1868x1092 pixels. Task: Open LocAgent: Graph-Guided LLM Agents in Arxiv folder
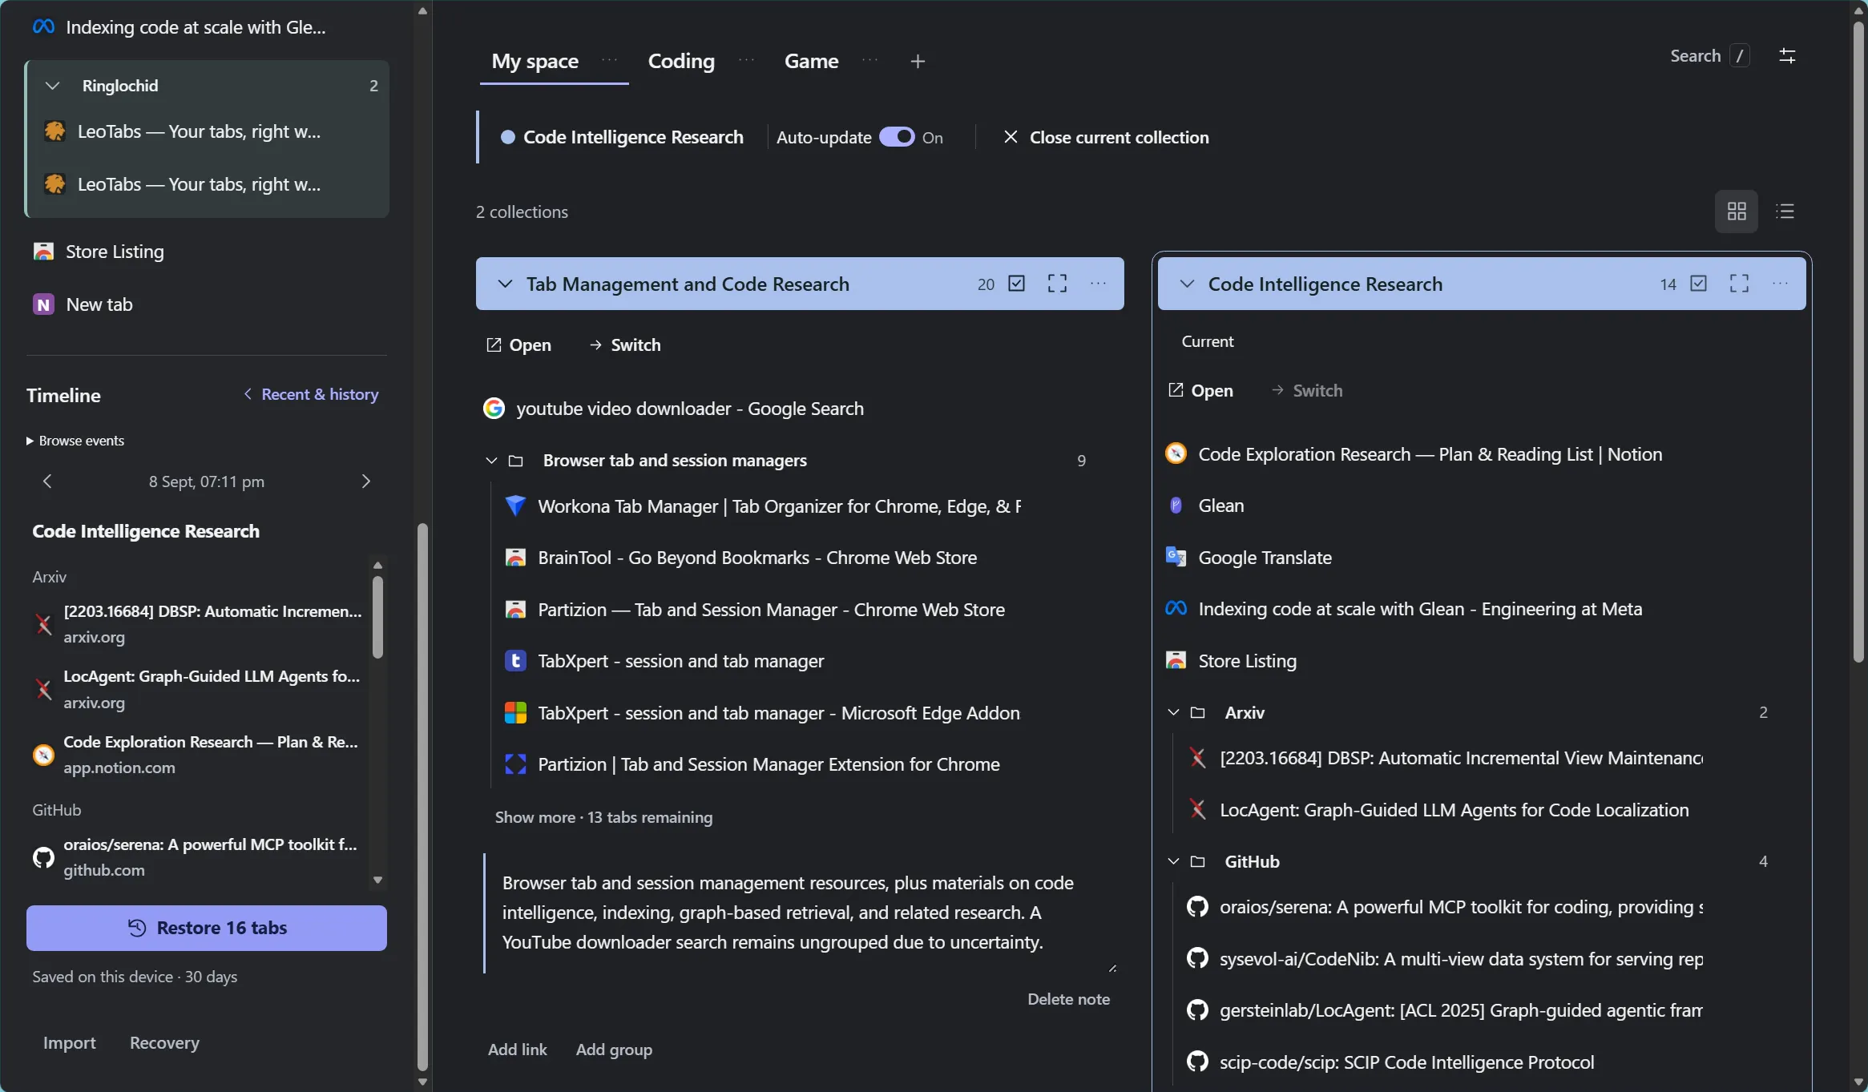(1454, 810)
